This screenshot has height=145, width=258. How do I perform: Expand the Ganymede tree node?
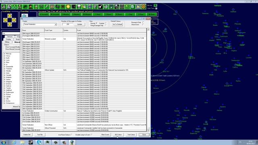pos(4,66)
